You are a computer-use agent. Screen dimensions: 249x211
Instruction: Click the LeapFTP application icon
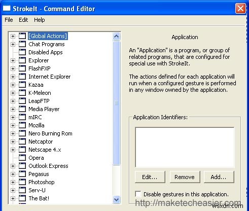[x=22, y=101]
